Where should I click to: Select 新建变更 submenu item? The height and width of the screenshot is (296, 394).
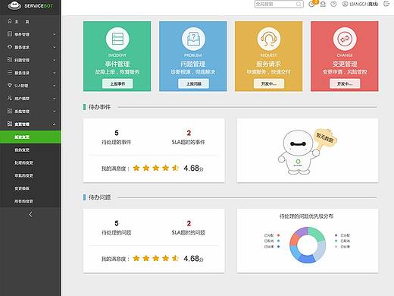(30, 137)
